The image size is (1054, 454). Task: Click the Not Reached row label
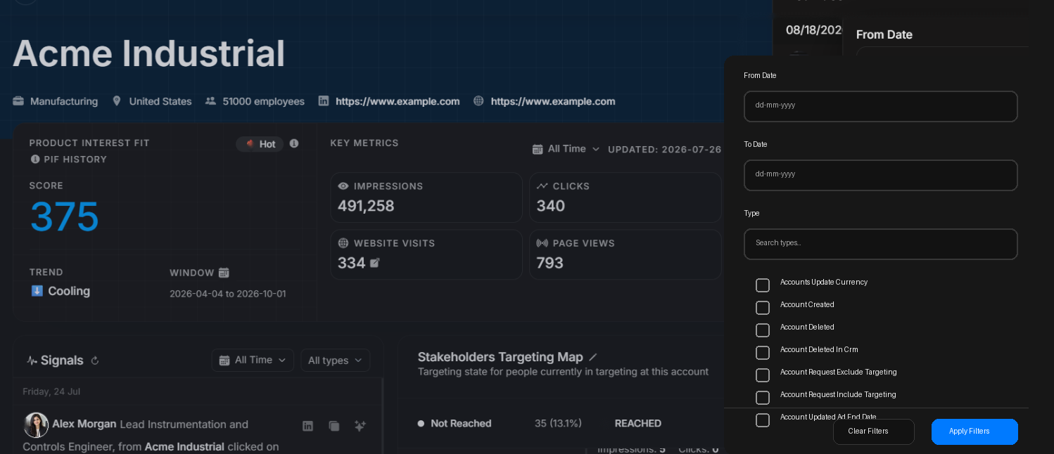(461, 423)
